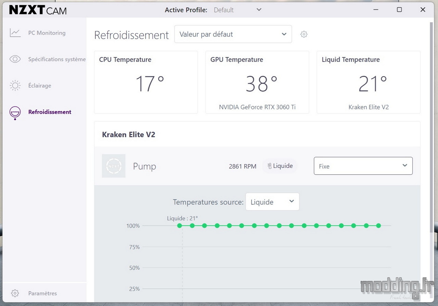The image size is (438, 306).
Task: Click the NZXT pump thumbnail icon
Action: coord(114,166)
